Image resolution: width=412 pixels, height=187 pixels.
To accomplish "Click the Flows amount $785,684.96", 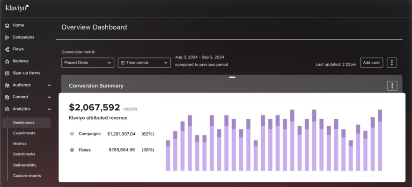I will [122, 150].
